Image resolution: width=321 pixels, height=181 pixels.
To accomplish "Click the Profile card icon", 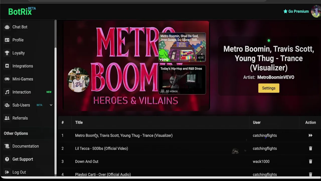I will (x=7, y=40).
